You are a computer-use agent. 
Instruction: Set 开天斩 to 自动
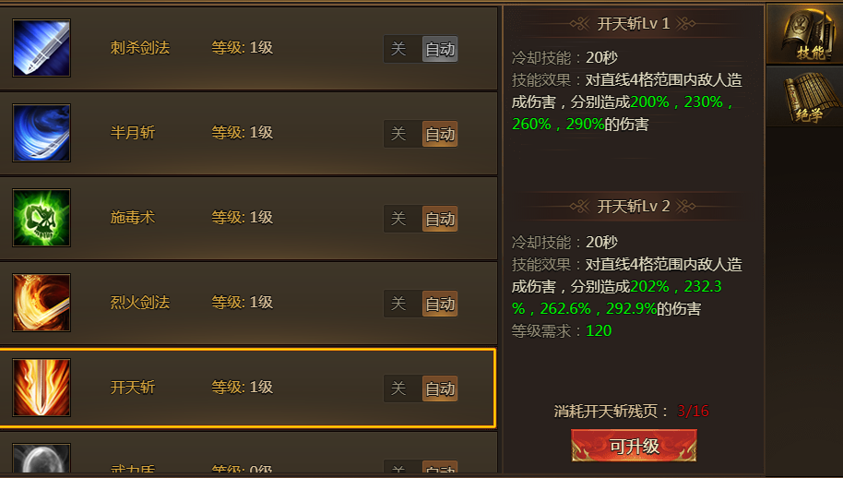(x=440, y=388)
